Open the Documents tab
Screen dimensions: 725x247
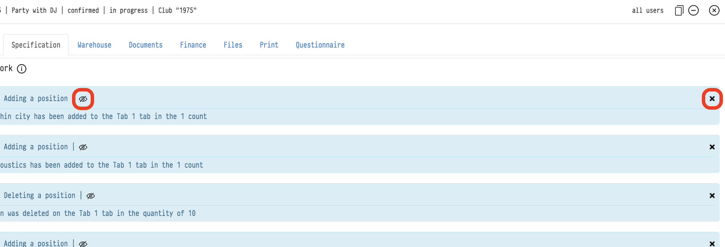coord(146,45)
